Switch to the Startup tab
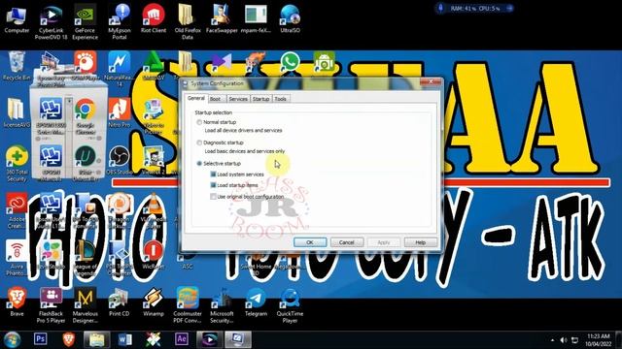Image resolution: width=622 pixels, height=349 pixels. pyautogui.click(x=261, y=99)
